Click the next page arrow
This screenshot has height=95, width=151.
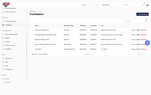(145, 54)
